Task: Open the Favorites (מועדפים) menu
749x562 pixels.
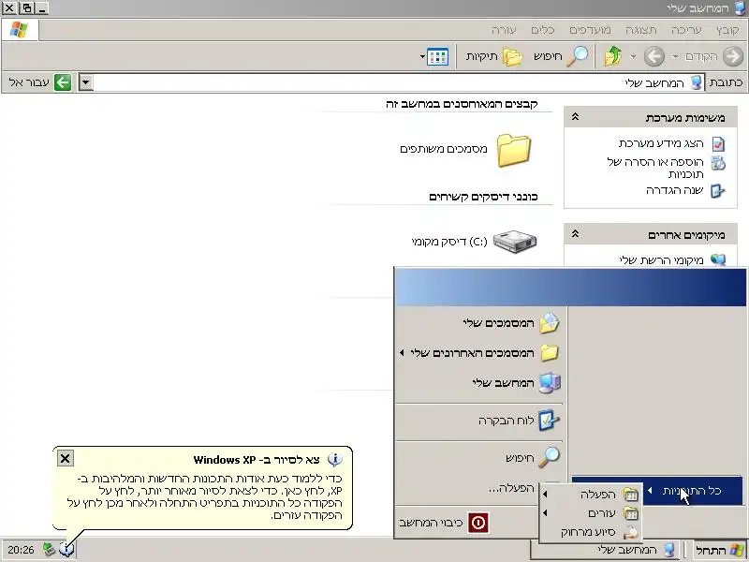Action: tap(590, 30)
